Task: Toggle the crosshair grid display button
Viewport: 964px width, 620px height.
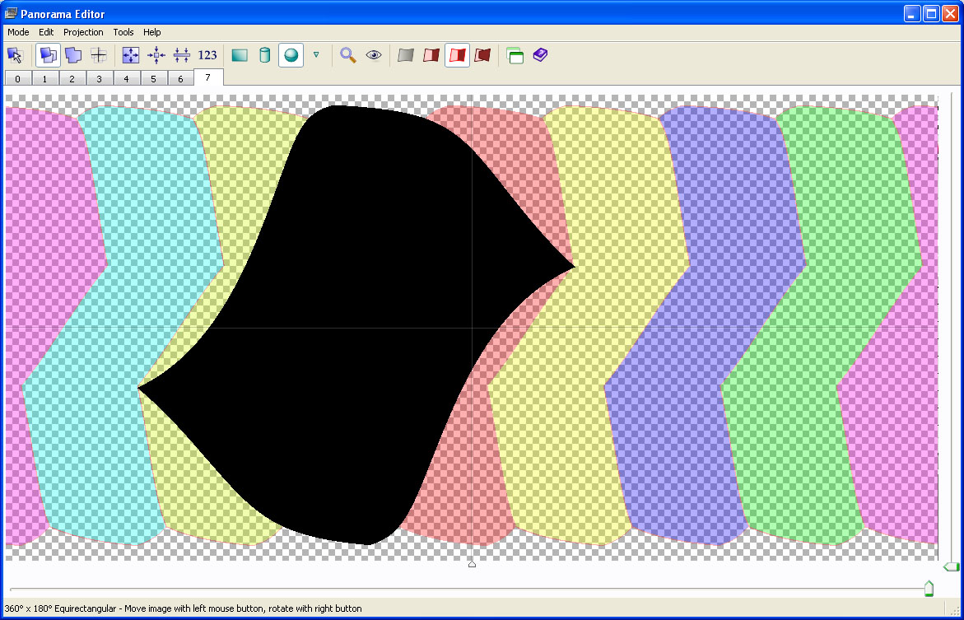Action: 99,55
